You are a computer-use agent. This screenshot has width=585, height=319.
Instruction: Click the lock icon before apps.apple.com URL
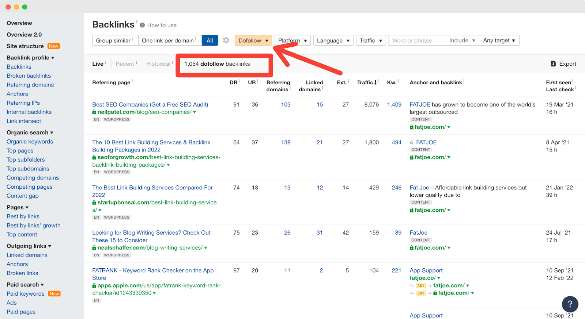pyautogui.click(x=94, y=286)
